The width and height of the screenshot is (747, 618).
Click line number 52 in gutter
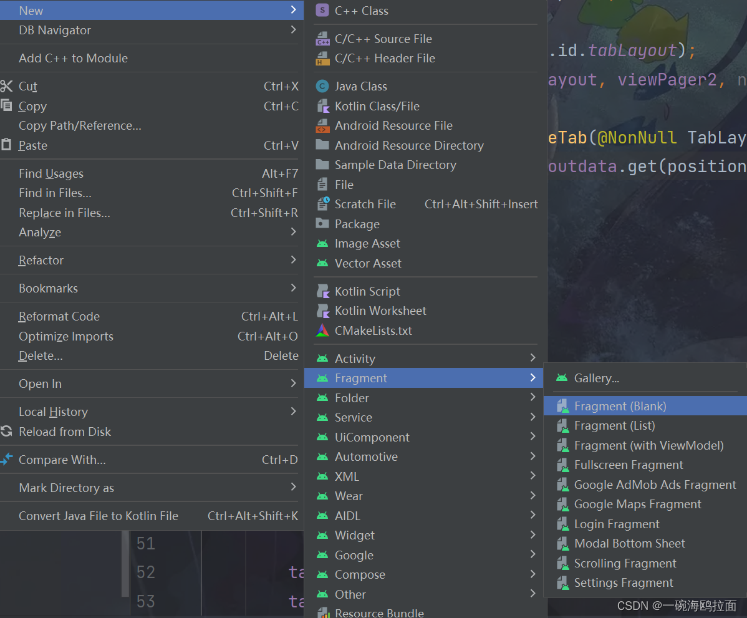(146, 572)
